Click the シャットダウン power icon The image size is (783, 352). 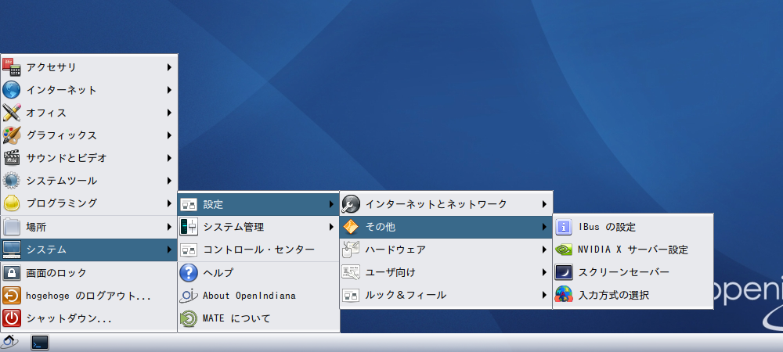coord(12,318)
